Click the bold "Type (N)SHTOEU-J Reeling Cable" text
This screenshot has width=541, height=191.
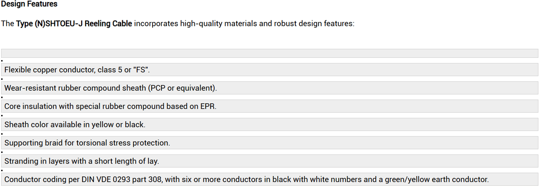click(x=74, y=24)
